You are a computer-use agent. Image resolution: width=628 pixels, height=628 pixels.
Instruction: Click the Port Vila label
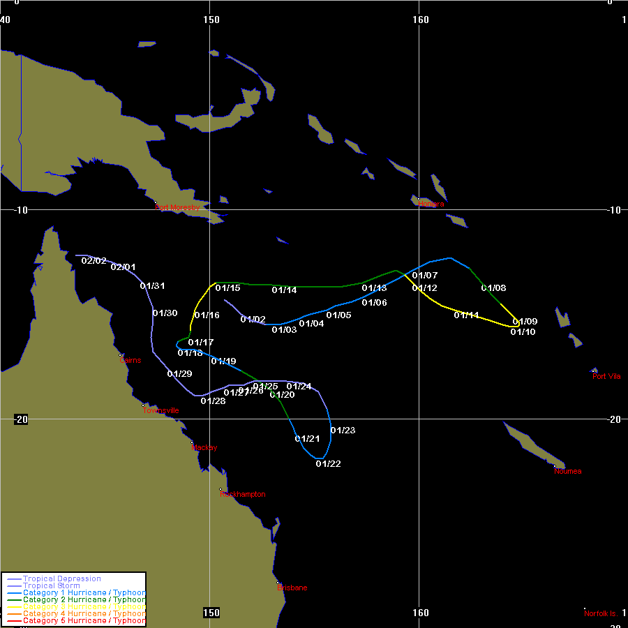606,377
